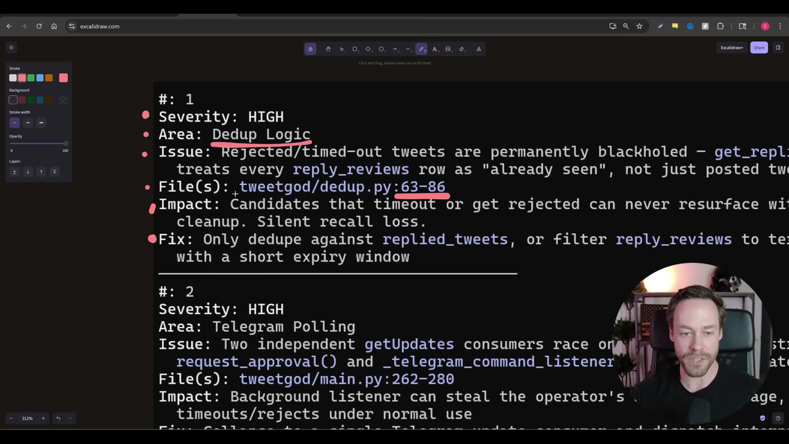Choose the dark blue background swatch

(x=40, y=99)
